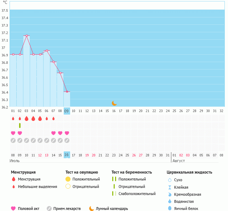This screenshot has height=211, width=228.
Task: Click the green pregnancy test mark on day 02
Action: coord(20,126)
